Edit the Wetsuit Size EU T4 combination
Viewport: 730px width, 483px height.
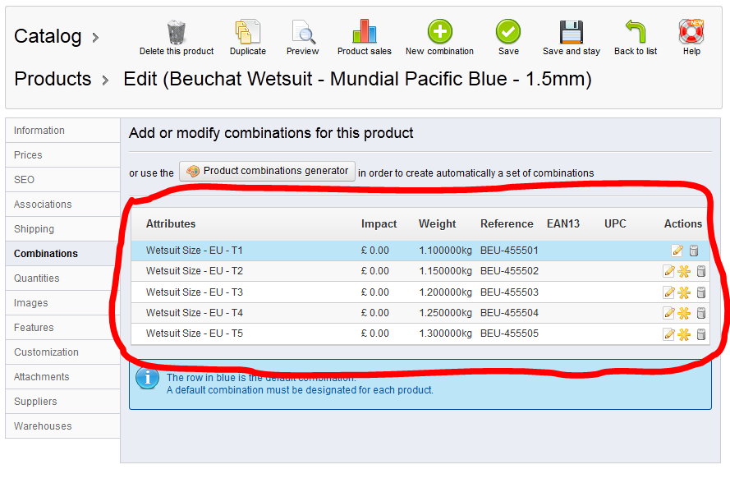coord(669,313)
